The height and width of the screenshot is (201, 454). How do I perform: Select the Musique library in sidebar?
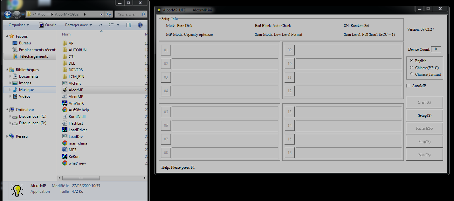pyautogui.click(x=26, y=90)
